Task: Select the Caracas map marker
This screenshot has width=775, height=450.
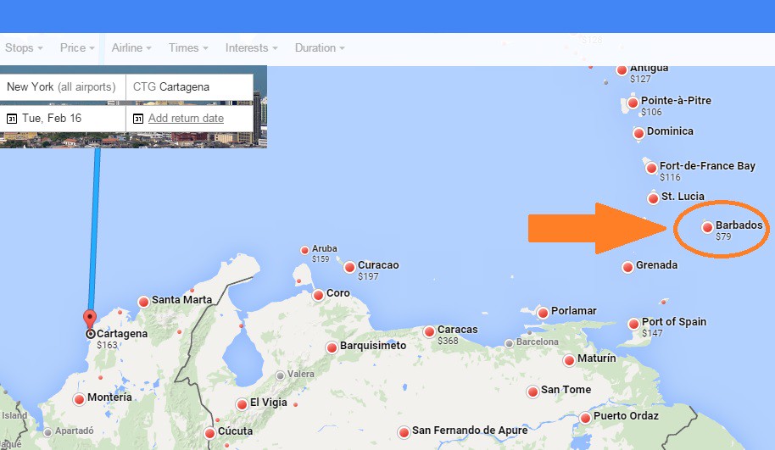Action: (x=429, y=331)
